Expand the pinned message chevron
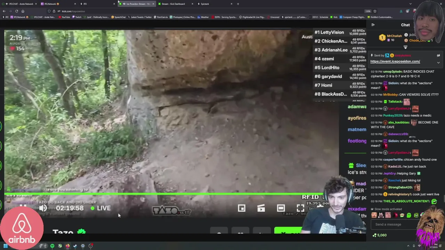The height and width of the screenshot is (250, 445). click(x=438, y=62)
